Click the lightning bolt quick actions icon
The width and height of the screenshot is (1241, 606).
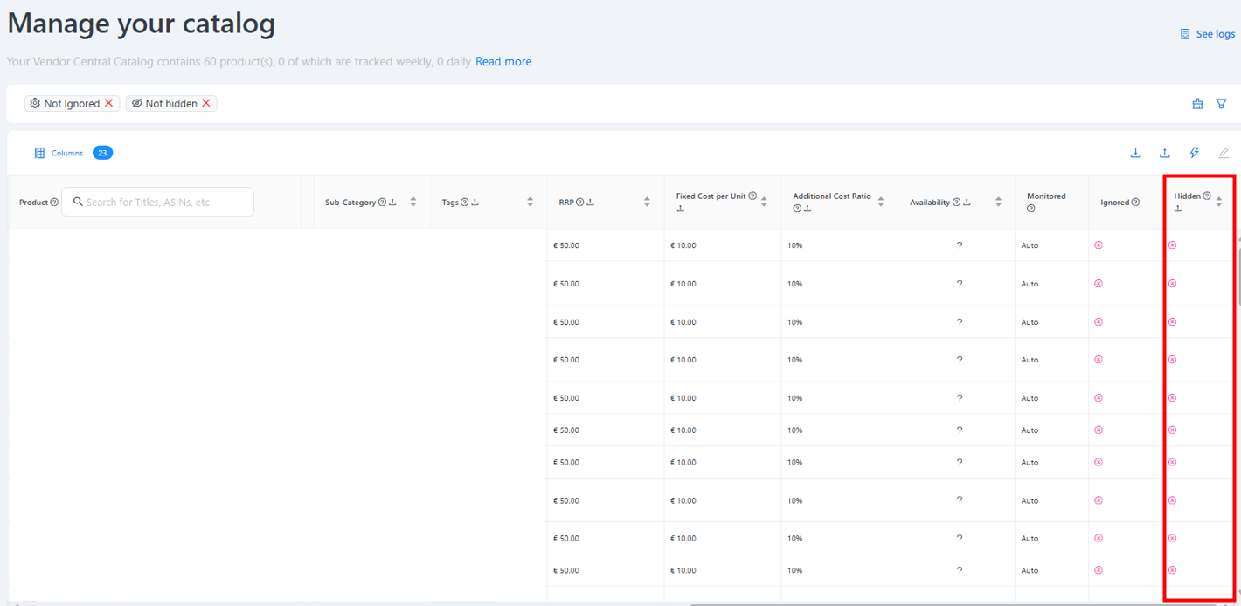[x=1195, y=153]
